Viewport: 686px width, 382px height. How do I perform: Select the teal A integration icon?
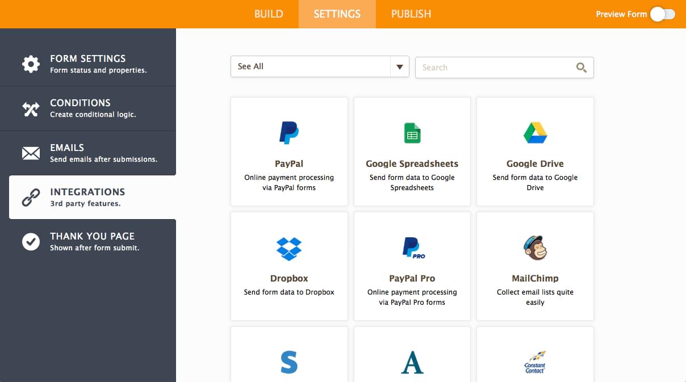(412, 362)
